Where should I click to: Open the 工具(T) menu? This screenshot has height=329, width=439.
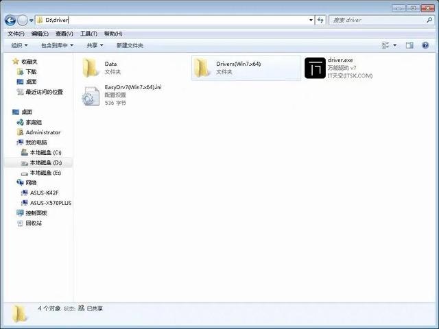tap(88, 34)
